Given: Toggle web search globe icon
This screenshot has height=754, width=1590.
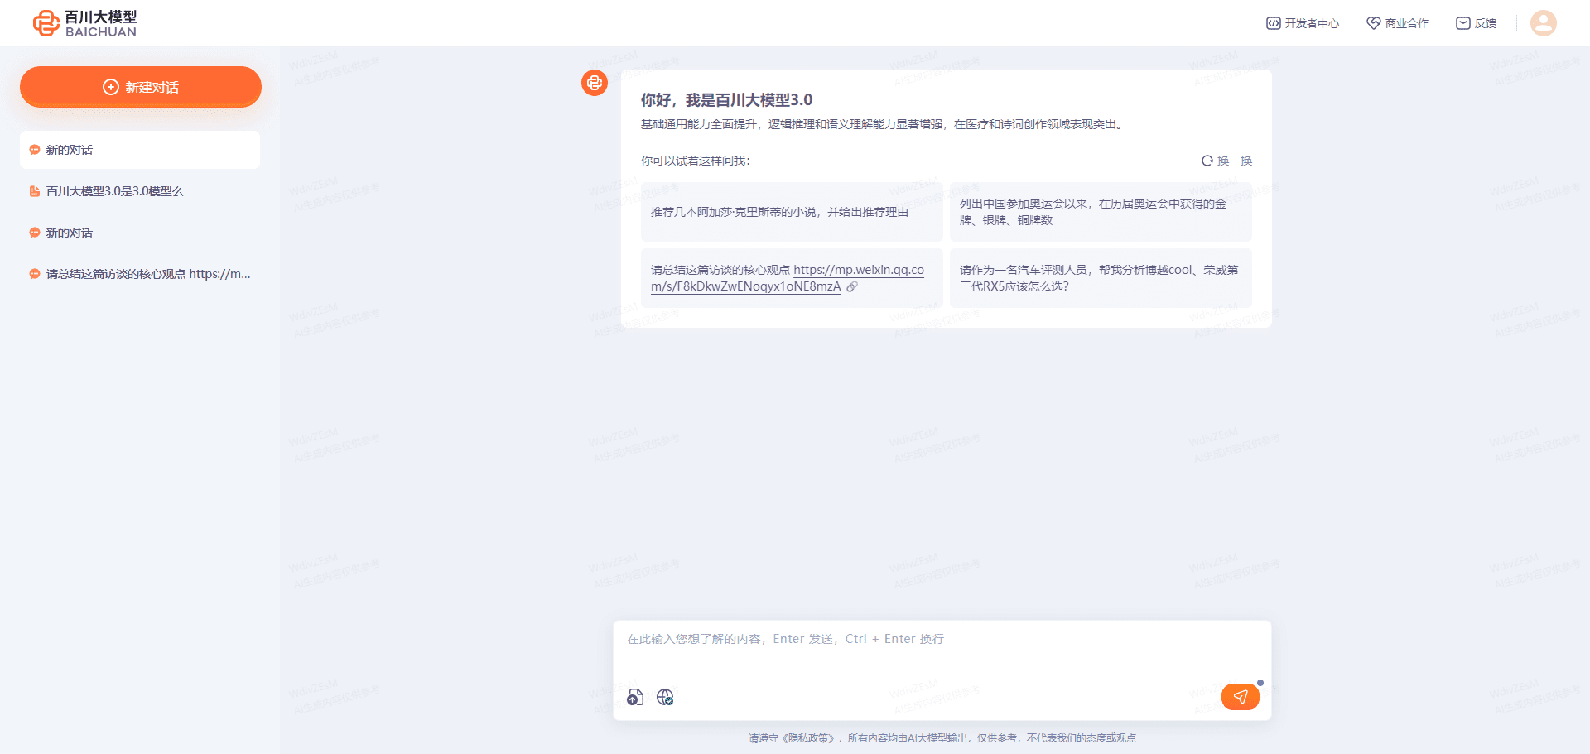Looking at the screenshot, I should point(665,697).
